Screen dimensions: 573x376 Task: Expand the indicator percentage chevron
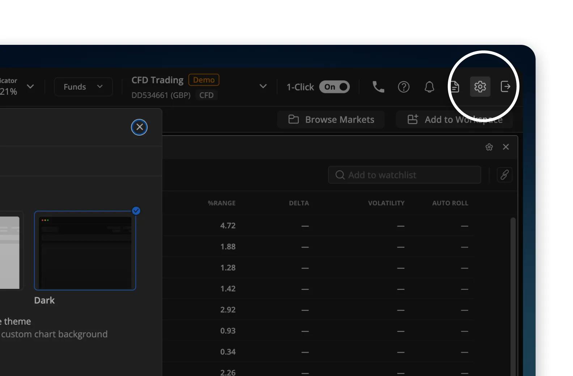tap(30, 86)
